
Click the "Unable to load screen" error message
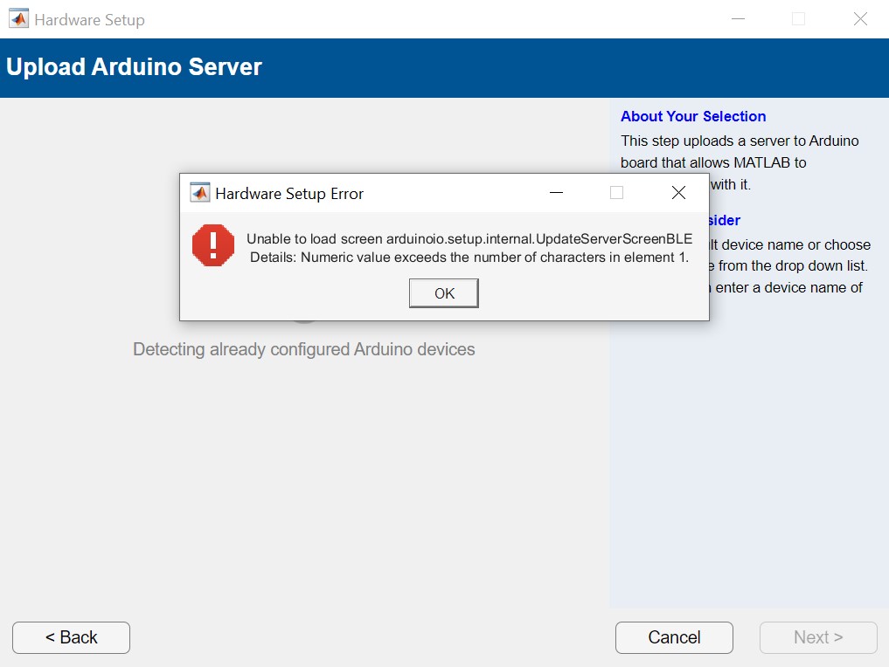[x=469, y=239]
